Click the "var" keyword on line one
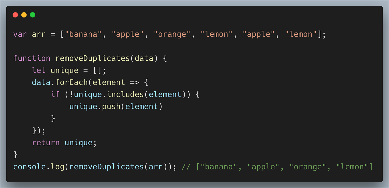 point(20,35)
